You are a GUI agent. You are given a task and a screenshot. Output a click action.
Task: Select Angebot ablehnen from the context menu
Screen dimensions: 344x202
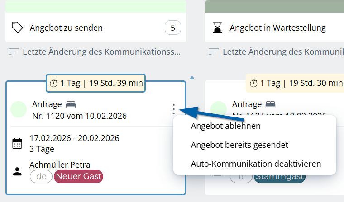point(225,126)
